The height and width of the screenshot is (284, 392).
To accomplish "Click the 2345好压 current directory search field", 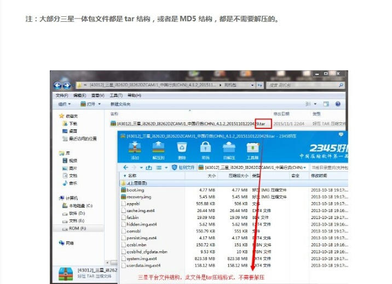I will coord(329,168).
